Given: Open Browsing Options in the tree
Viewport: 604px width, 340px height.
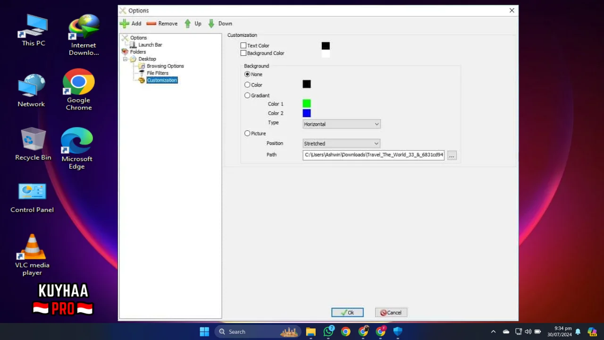Looking at the screenshot, I should point(165,66).
